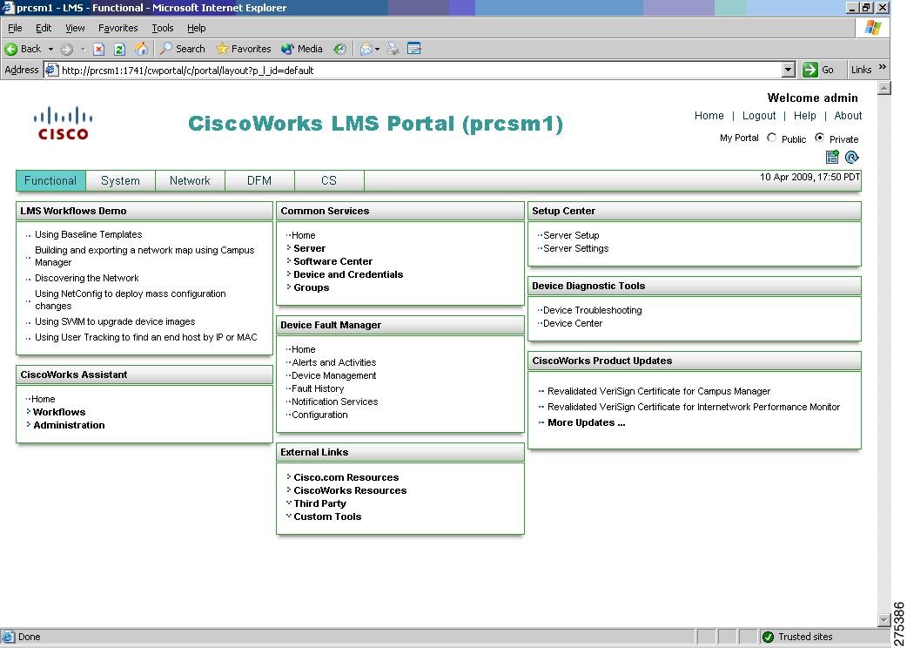907x648 pixels.
Task: Switch to the Network tab
Action: point(190,180)
